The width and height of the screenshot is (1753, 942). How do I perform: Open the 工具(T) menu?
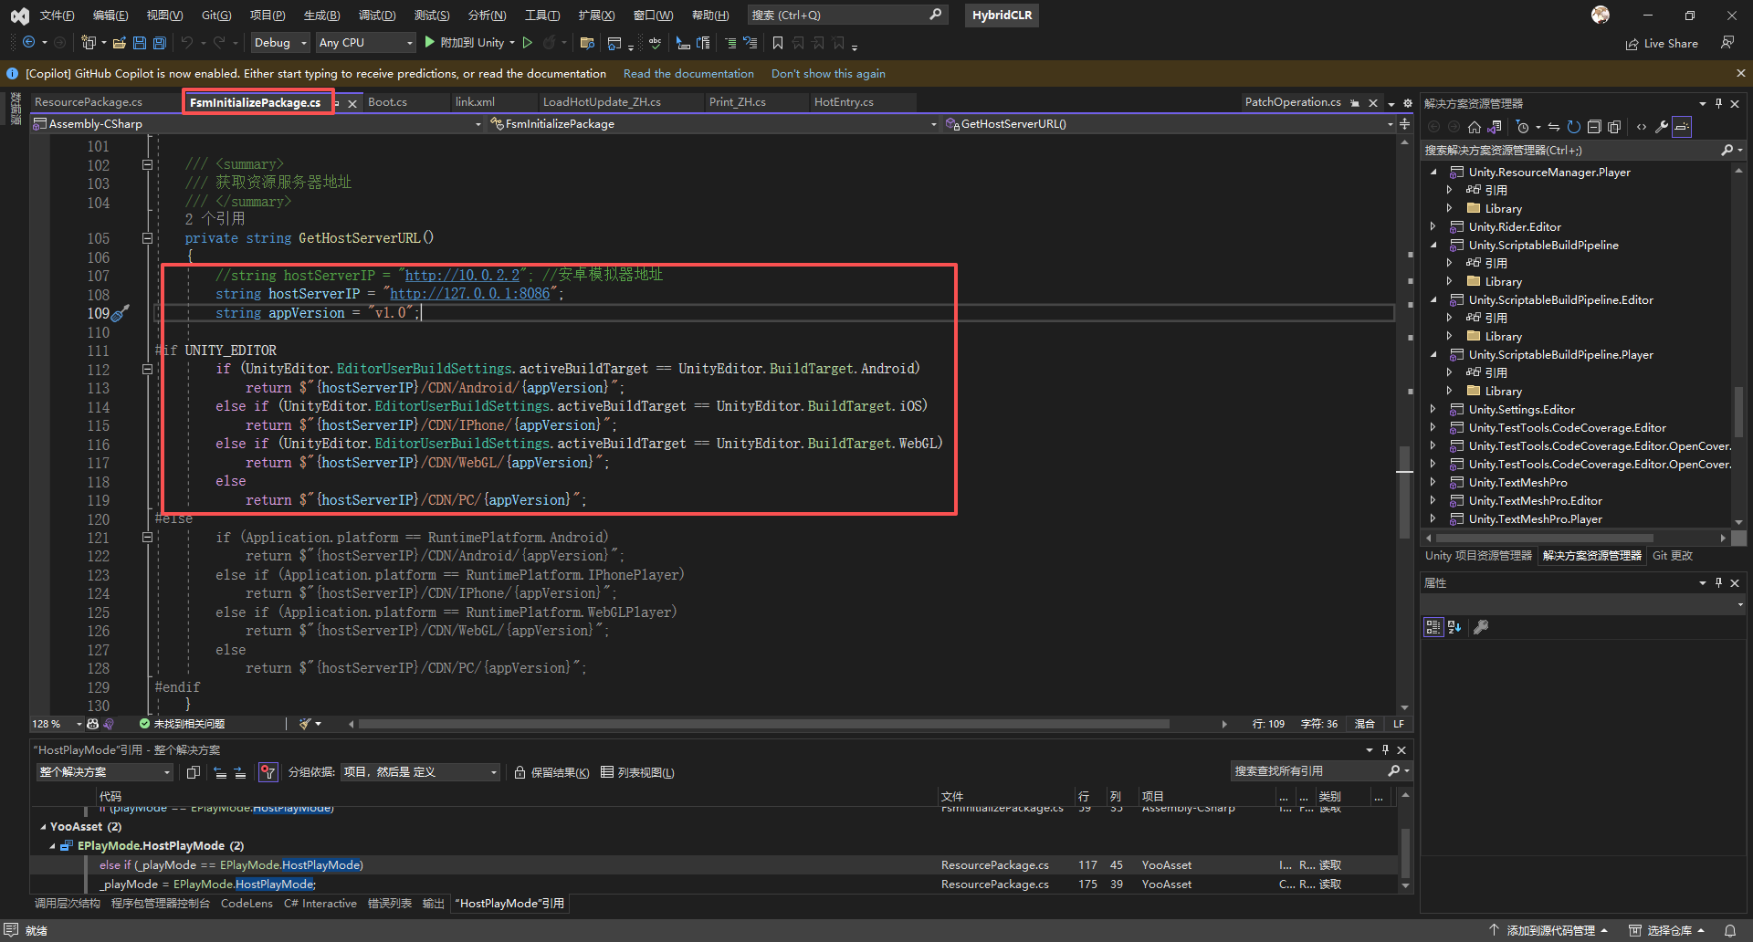point(542,16)
